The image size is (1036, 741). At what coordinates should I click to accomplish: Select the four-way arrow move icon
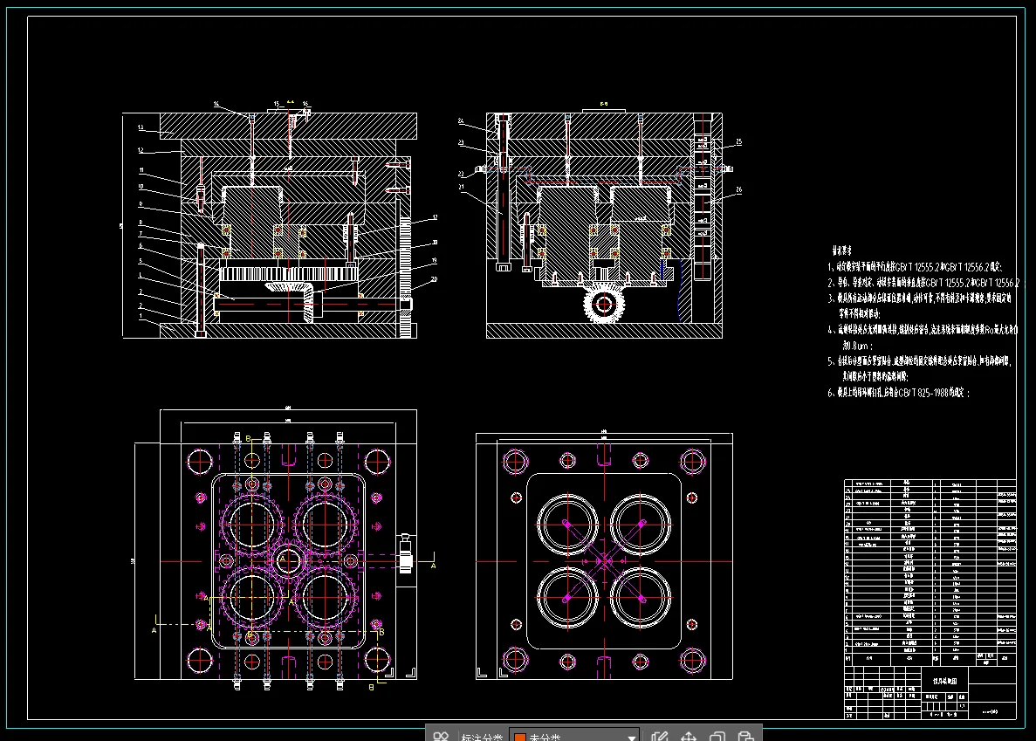point(689,737)
